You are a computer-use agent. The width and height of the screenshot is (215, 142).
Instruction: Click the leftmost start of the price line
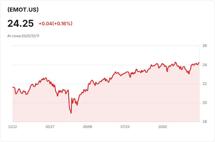13,87
